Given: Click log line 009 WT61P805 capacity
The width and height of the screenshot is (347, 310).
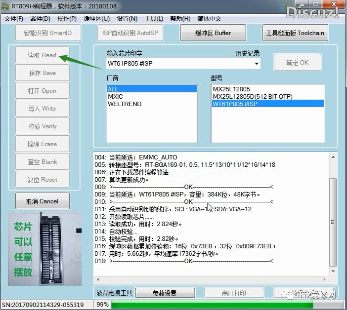Looking at the screenshot, I should (x=177, y=194).
